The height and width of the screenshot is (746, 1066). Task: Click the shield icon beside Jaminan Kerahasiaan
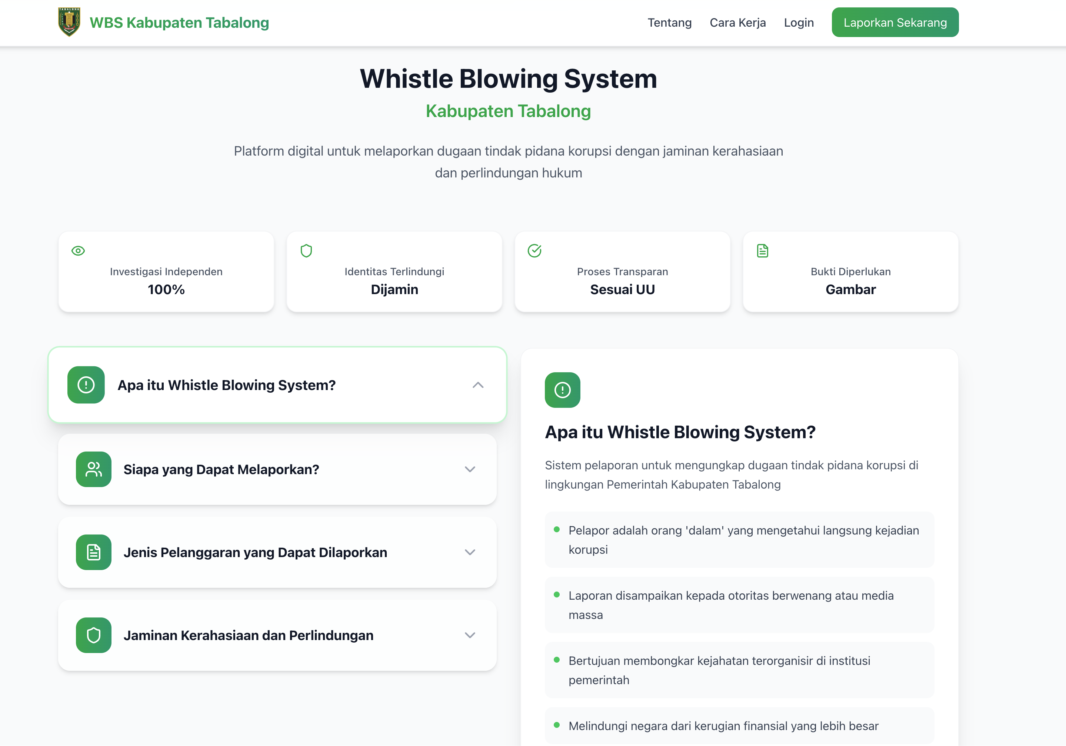click(x=93, y=635)
